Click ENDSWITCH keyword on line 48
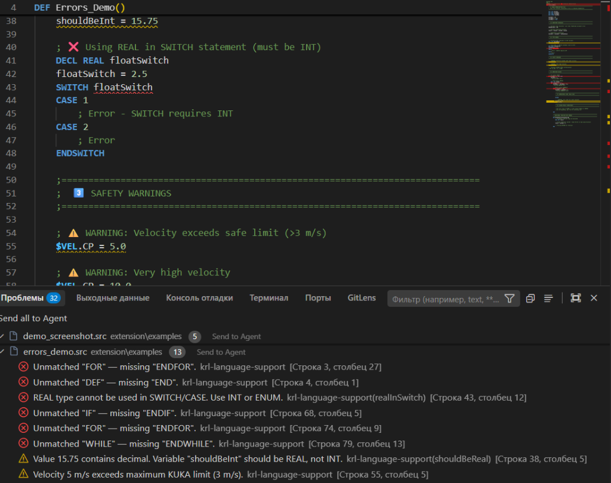The width and height of the screenshot is (611, 483). coord(81,153)
